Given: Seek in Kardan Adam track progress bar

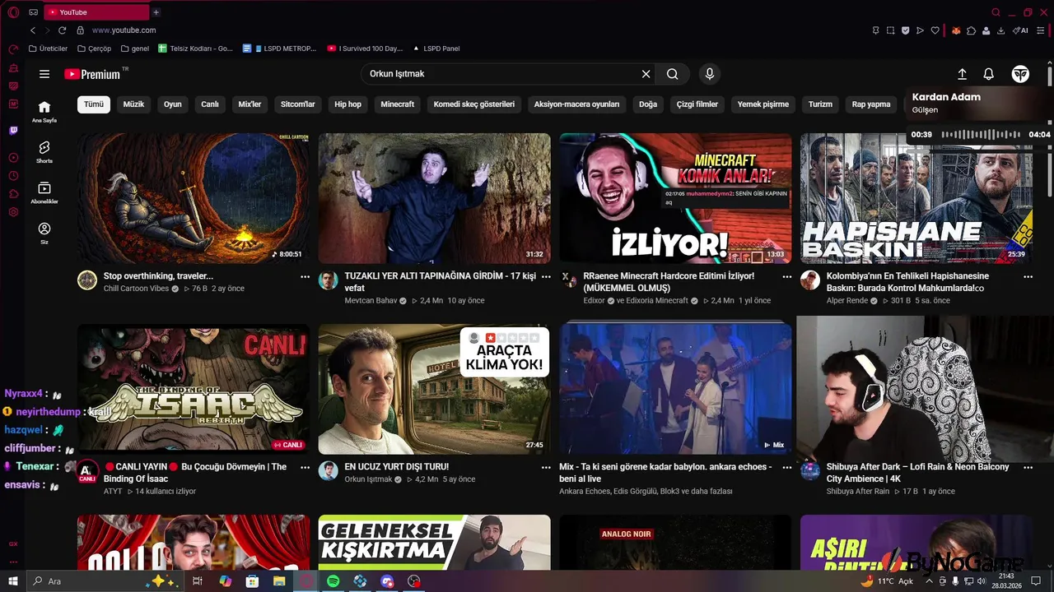Looking at the screenshot, I should [980, 134].
